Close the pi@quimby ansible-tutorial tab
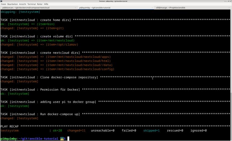232x141 pixels. tap(152, 8)
